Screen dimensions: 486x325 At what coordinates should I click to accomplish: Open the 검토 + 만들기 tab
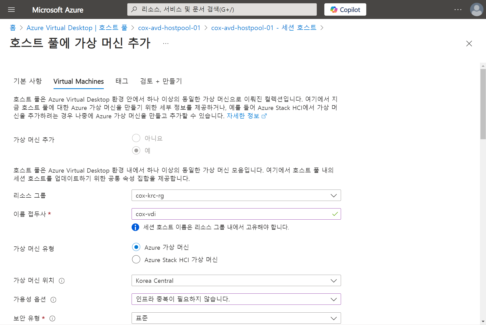(x=161, y=81)
